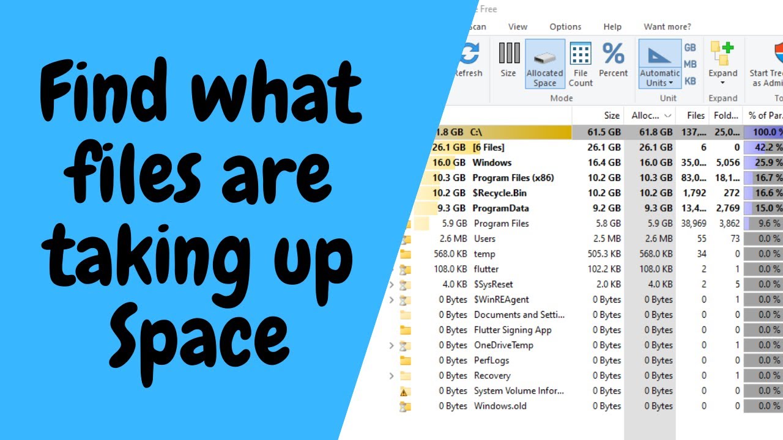Set unit to GB

tap(690, 47)
